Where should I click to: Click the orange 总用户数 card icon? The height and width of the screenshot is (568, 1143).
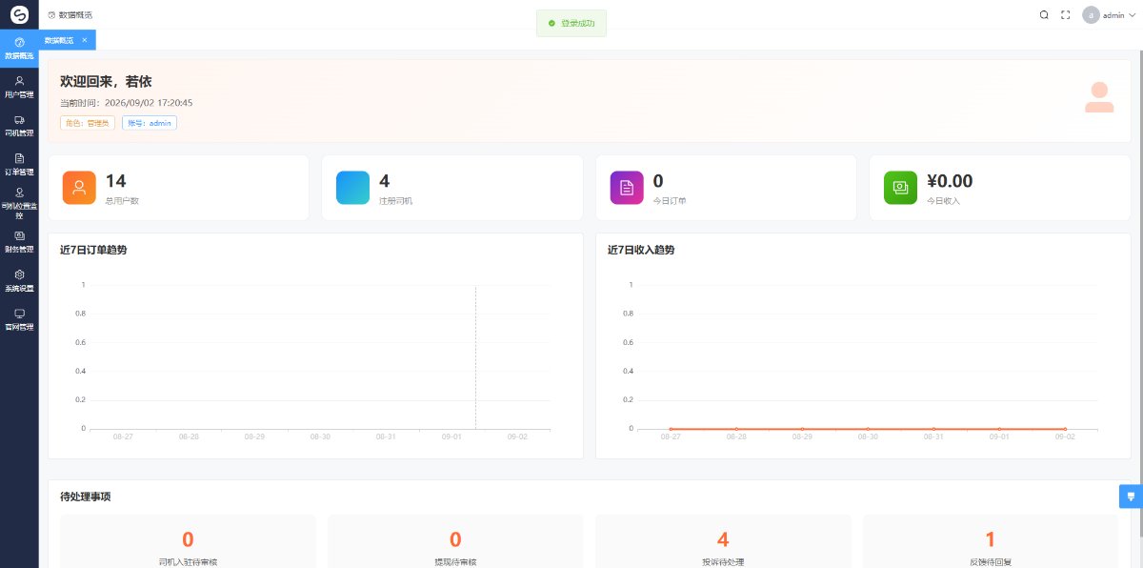(x=79, y=188)
